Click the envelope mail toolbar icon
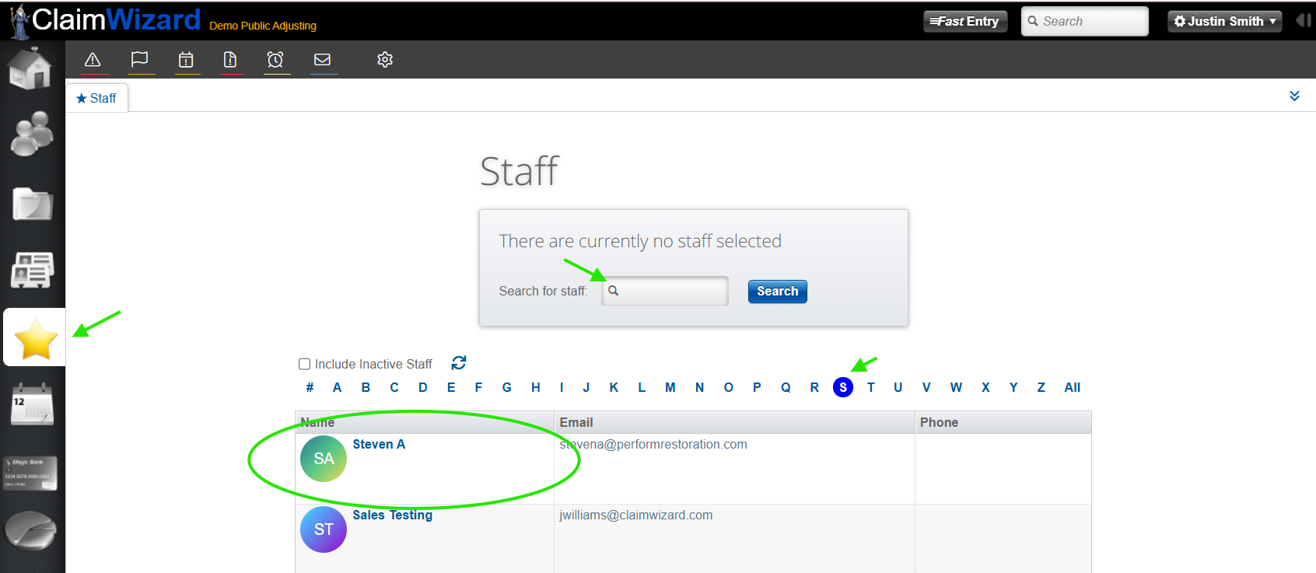Image resolution: width=1316 pixels, height=573 pixels. [x=323, y=60]
